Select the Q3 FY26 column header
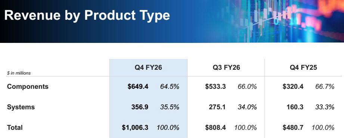The width and height of the screenshot is (344, 138). click(x=226, y=68)
